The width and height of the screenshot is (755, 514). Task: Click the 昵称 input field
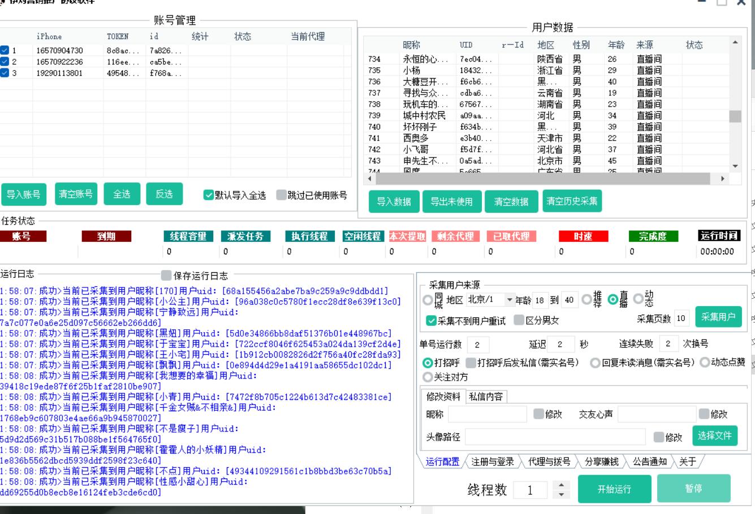click(487, 415)
